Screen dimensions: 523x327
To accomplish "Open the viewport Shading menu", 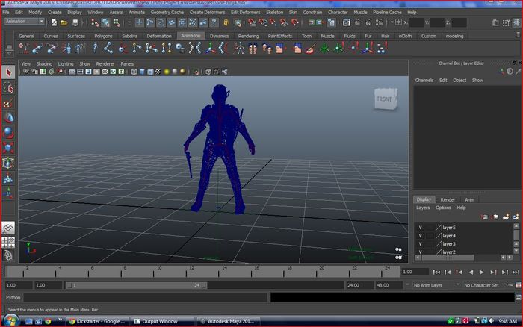I will [x=44, y=63].
